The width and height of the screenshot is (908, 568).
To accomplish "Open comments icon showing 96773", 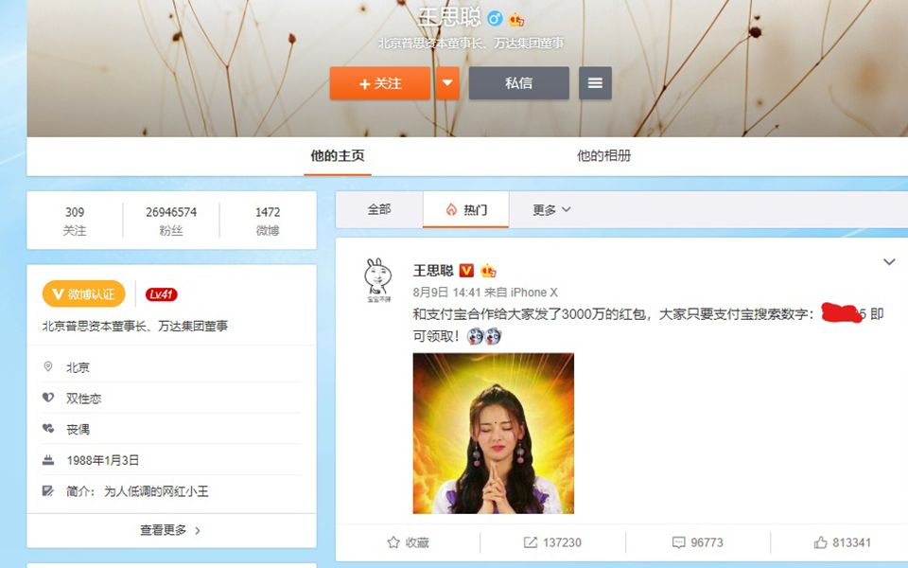I will (698, 542).
